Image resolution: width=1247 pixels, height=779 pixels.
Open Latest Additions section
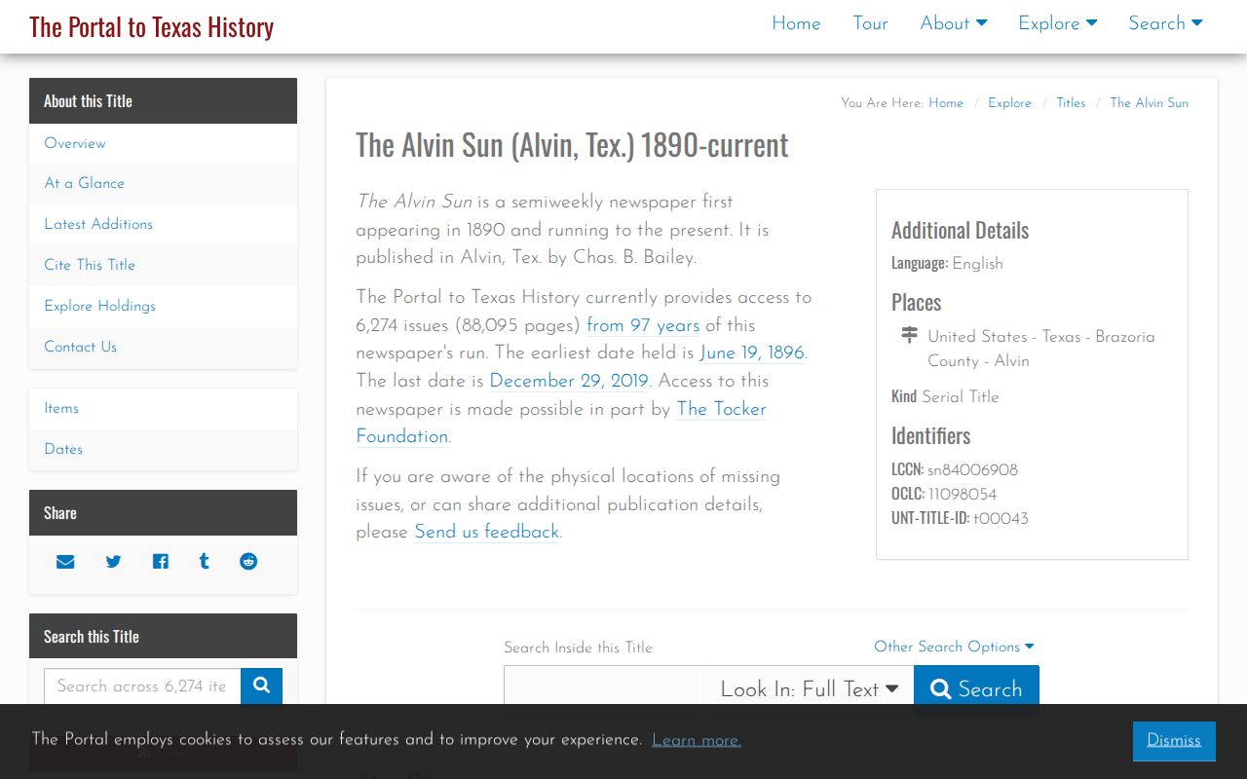[x=163, y=224]
